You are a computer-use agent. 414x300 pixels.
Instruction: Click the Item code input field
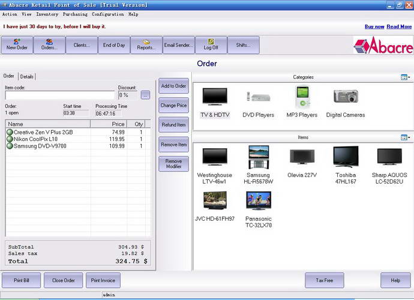pos(59,95)
